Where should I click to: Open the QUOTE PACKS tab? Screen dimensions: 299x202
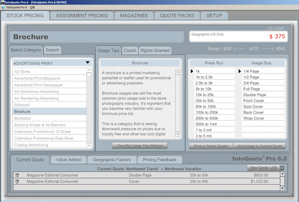pos(176,16)
